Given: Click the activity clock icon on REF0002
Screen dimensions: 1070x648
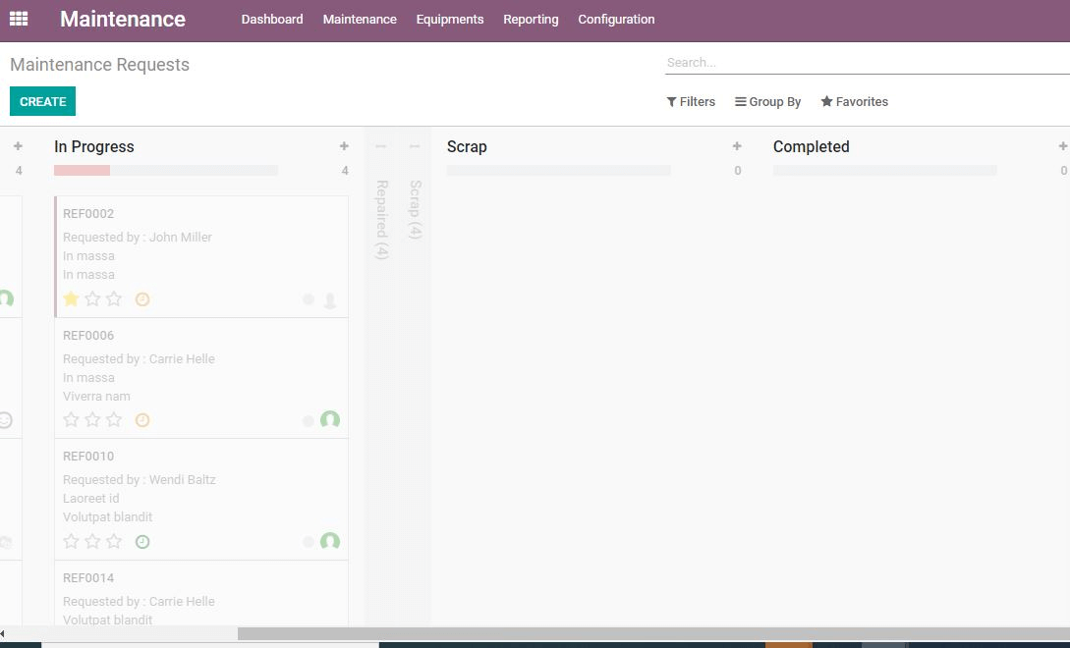Looking at the screenshot, I should (141, 299).
